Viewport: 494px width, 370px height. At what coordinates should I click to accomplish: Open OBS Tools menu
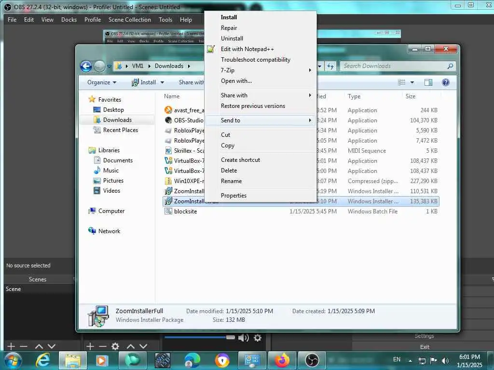[x=165, y=19]
